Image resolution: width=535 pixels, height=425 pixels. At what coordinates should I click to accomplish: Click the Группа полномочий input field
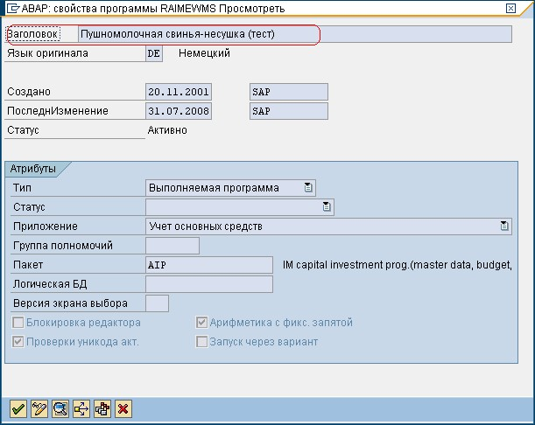tap(172, 246)
